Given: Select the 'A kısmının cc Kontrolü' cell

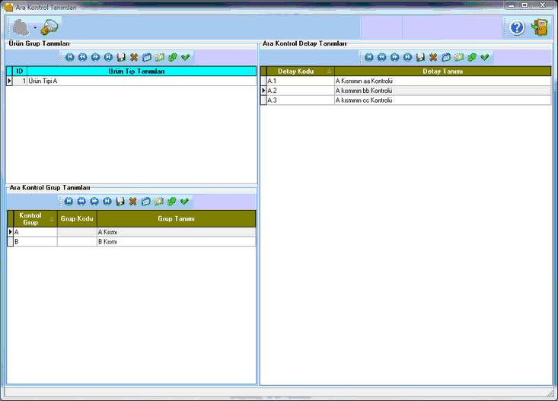Looking at the screenshot, I should pos(443,100).
